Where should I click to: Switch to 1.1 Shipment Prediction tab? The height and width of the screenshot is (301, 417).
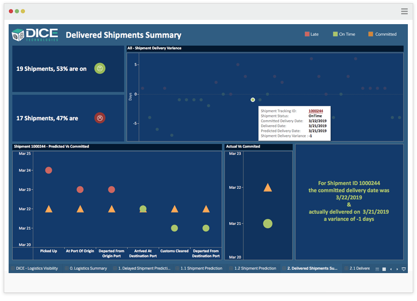pos(201,268)
